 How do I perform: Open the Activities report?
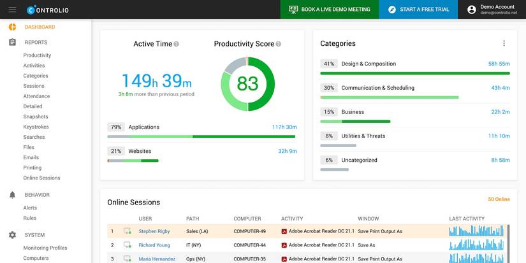pyautogui.click(x=34, y=66)
